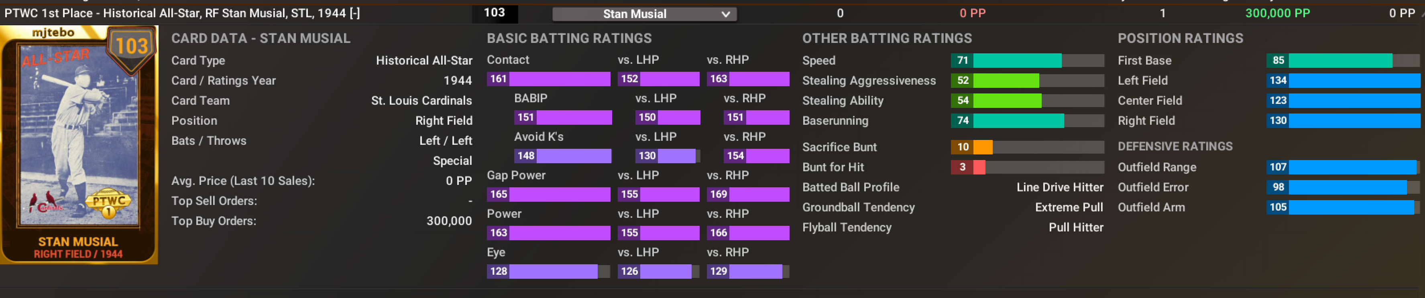Viewport: 1425px width, 298px height.
Task: Click the Speed rating bar
Action: (x=1027, y=61)
